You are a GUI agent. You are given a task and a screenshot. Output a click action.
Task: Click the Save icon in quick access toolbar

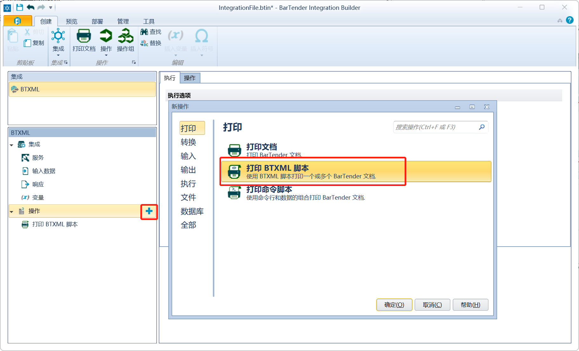(x=20, y=7)
